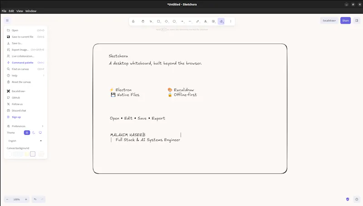Select the dark theme moon button
The height and width of the screenshot is (206, 363).
tap(34, 132)
